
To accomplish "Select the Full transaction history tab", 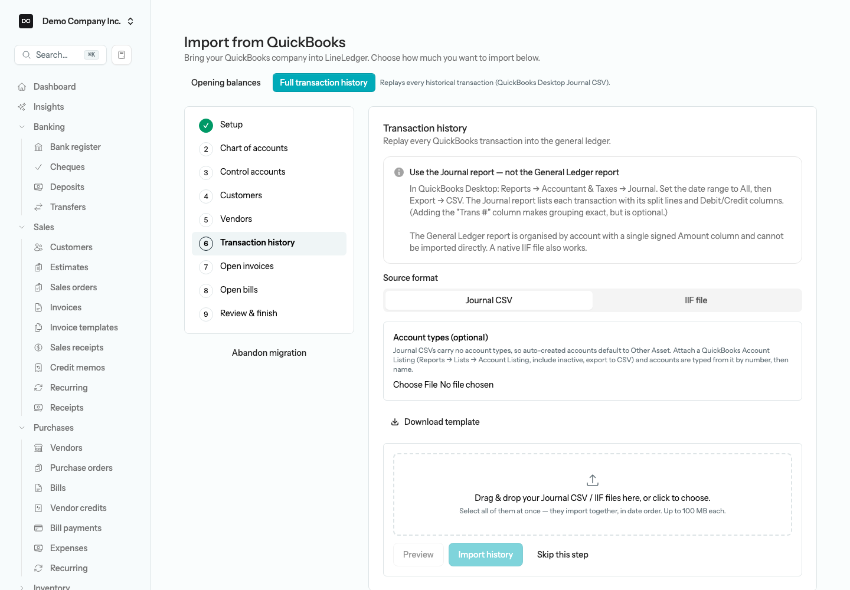I will 323,83.
